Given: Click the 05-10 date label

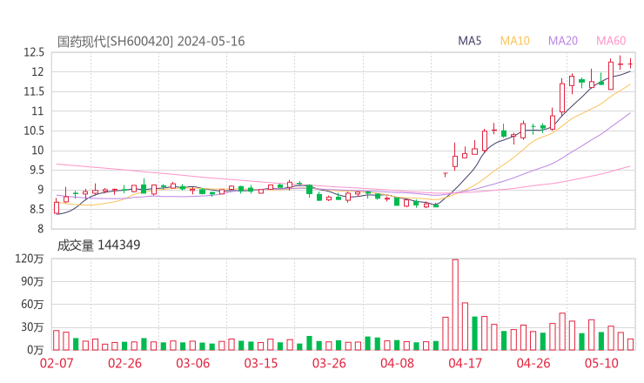Looking at the screenshot, I should click(601, 363).
